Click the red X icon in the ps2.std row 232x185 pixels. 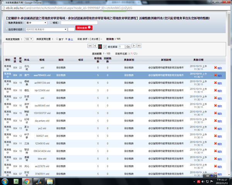point(215,128)
